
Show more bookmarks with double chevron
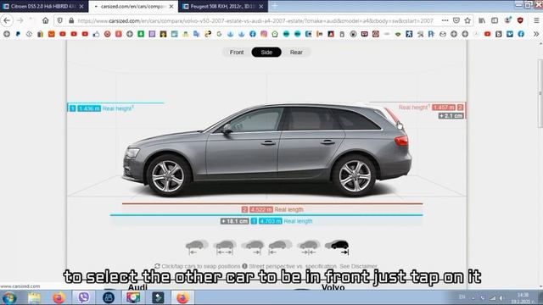point(536,34)
